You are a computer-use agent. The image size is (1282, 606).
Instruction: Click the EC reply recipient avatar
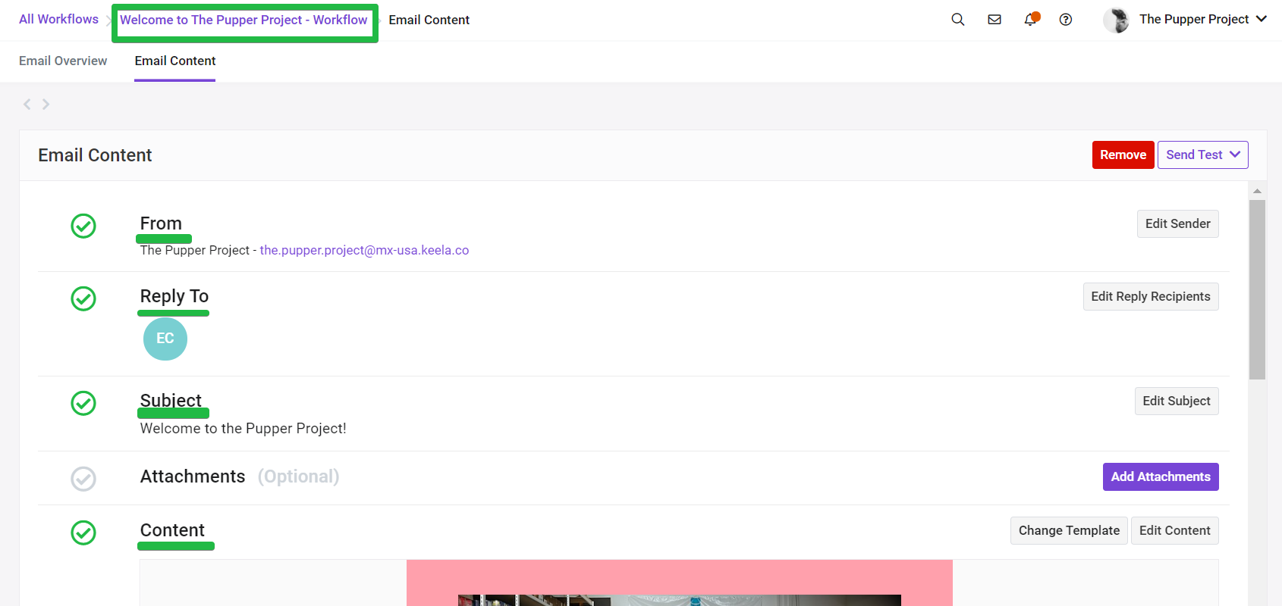click(165, 339)
